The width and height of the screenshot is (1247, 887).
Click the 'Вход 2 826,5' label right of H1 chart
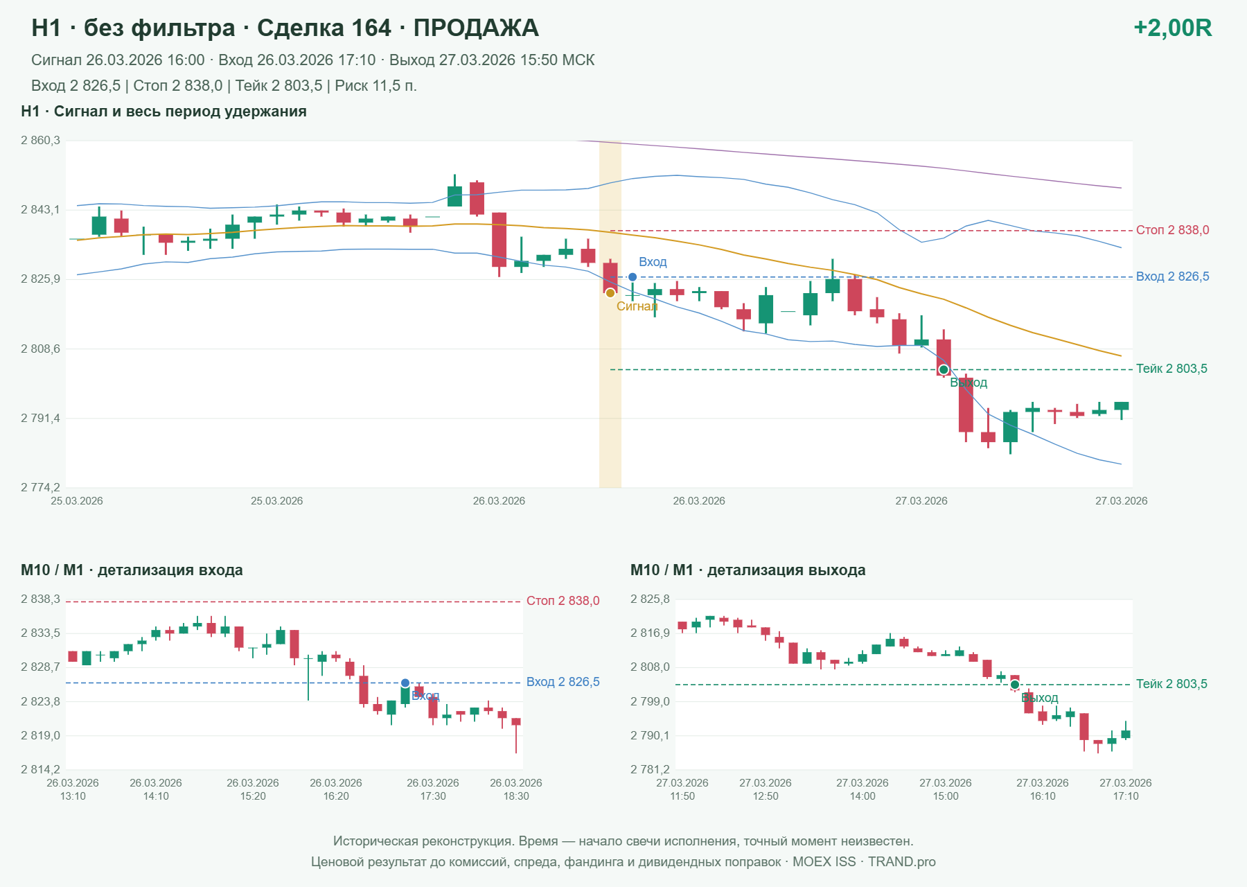point(1173,276)
